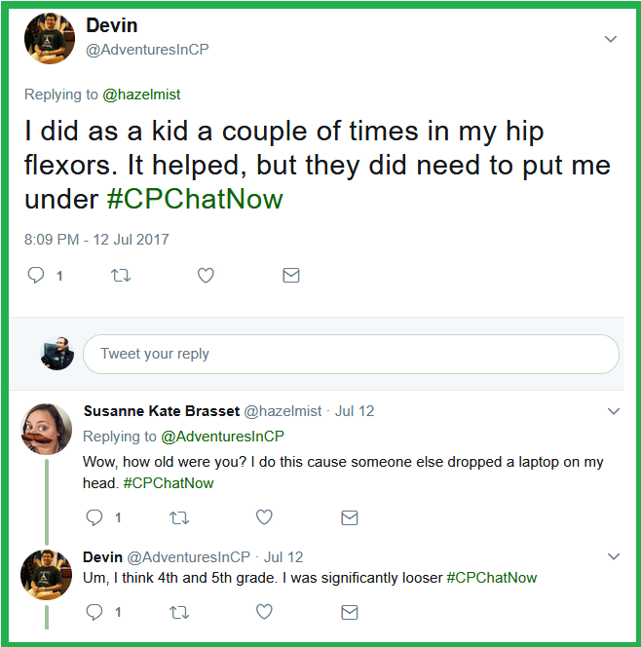Like Susanne Kate Brasset's reply

click(264, 517)
